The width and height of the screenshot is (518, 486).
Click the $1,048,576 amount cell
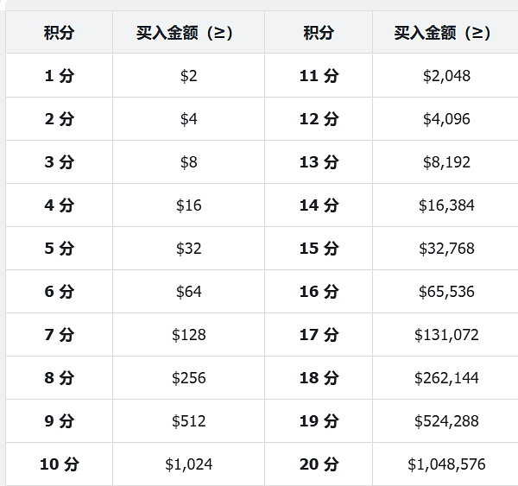[x=446, y=464]
